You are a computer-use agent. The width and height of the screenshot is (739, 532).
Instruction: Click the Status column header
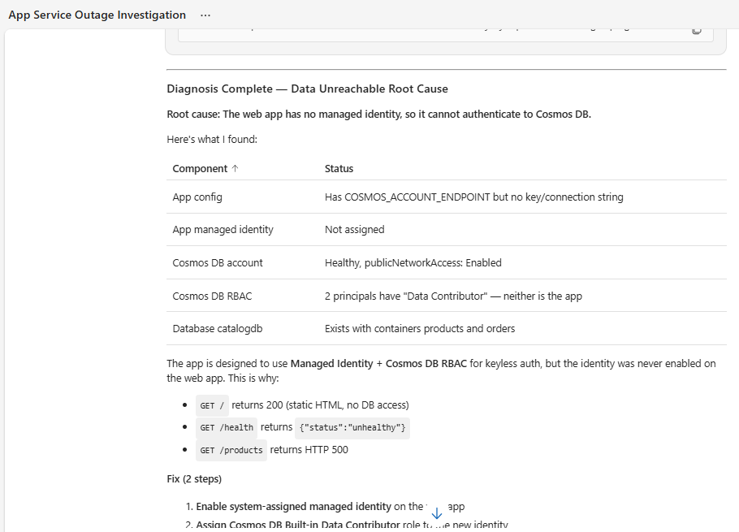coord(339,169)
